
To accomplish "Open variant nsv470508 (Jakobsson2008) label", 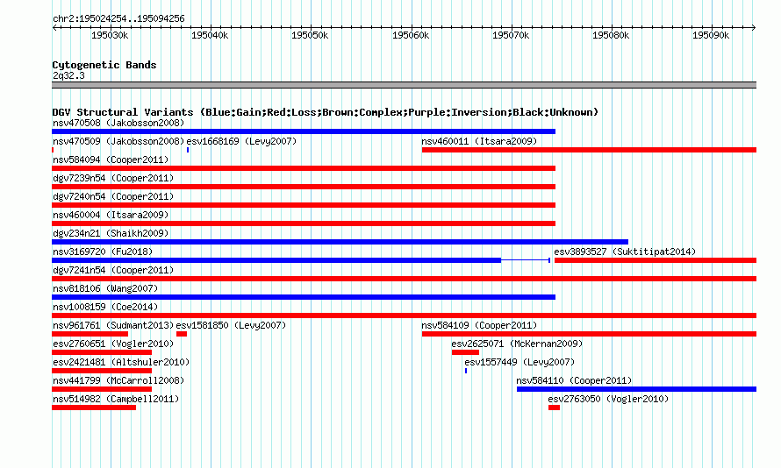I will click(118, 123).
